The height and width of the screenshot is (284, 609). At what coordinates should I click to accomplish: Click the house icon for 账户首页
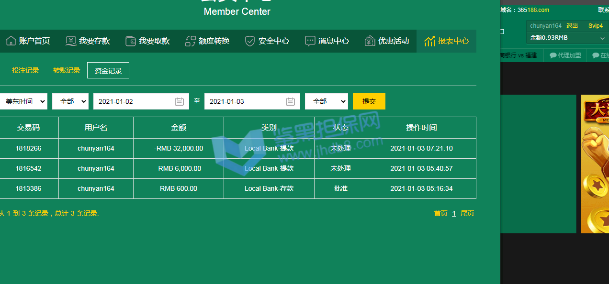click(x=11, y=41)
